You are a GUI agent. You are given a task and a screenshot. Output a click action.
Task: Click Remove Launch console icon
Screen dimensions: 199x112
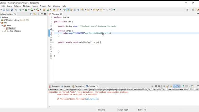point(156,86)
